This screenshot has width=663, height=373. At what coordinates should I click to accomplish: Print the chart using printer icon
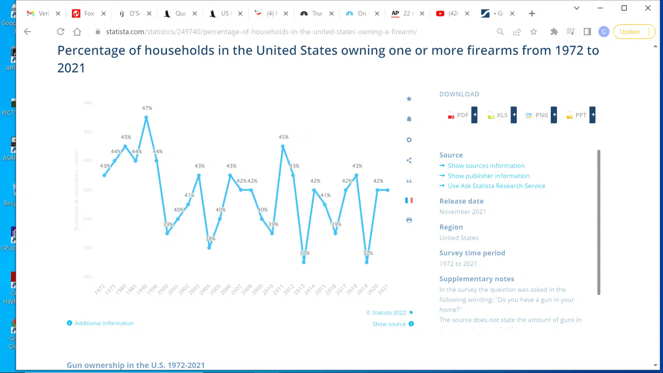point(409,220)
